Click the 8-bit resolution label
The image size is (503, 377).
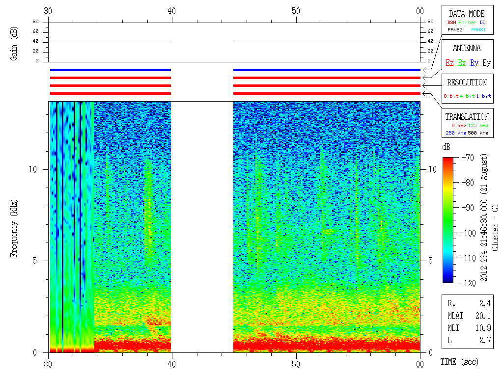[451, 96]
